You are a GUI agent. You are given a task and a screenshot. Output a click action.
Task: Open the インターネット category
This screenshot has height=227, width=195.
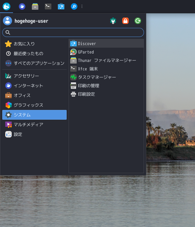click(x=34, y=86)
